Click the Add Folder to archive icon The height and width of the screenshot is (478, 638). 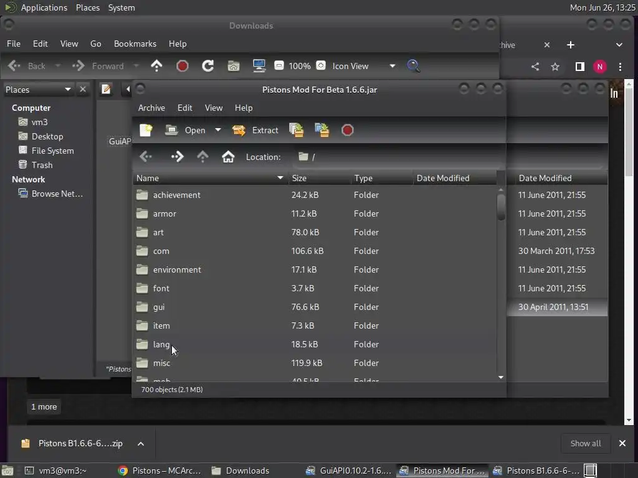[322, 130]
